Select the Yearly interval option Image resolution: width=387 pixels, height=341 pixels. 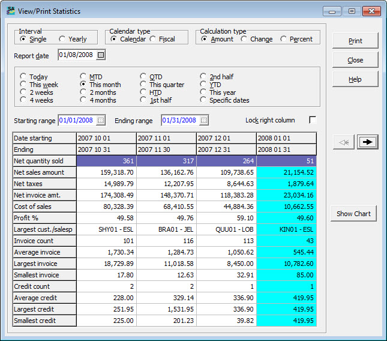click(62, 40)
